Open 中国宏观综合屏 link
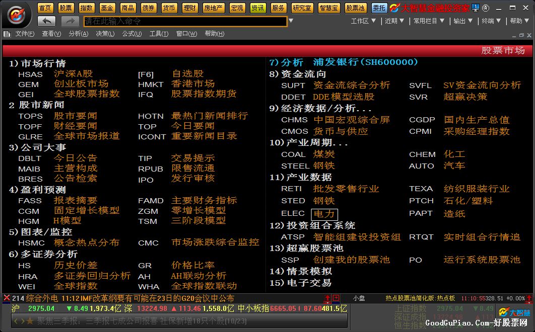This screenshot has width=535, height=332. coord(352,120)
